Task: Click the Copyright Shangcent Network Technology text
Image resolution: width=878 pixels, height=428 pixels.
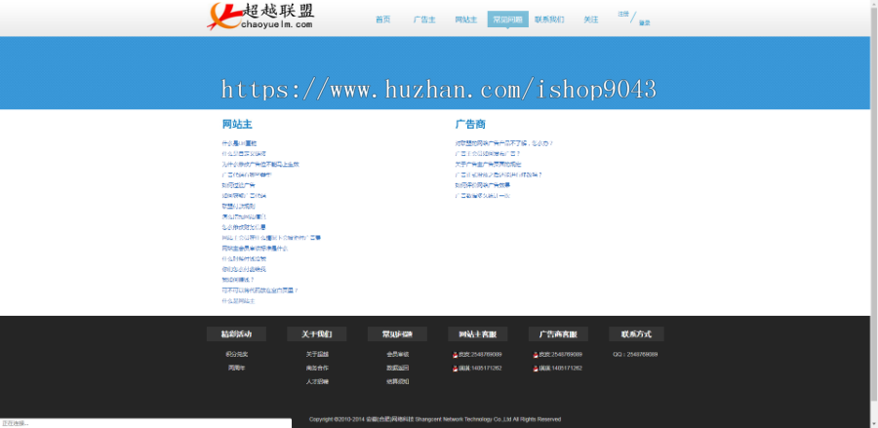Action: (x=435, y=419)
